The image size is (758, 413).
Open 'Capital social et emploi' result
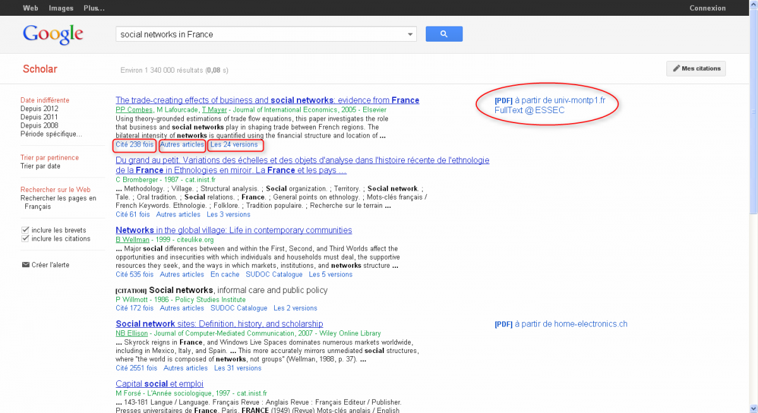click(159, 384)
